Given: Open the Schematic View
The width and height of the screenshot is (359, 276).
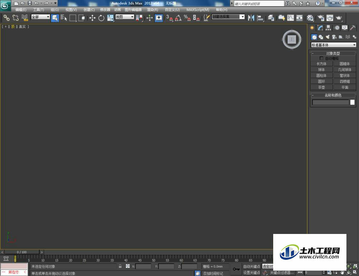Looking at the screenshot, I should [299, 18].
